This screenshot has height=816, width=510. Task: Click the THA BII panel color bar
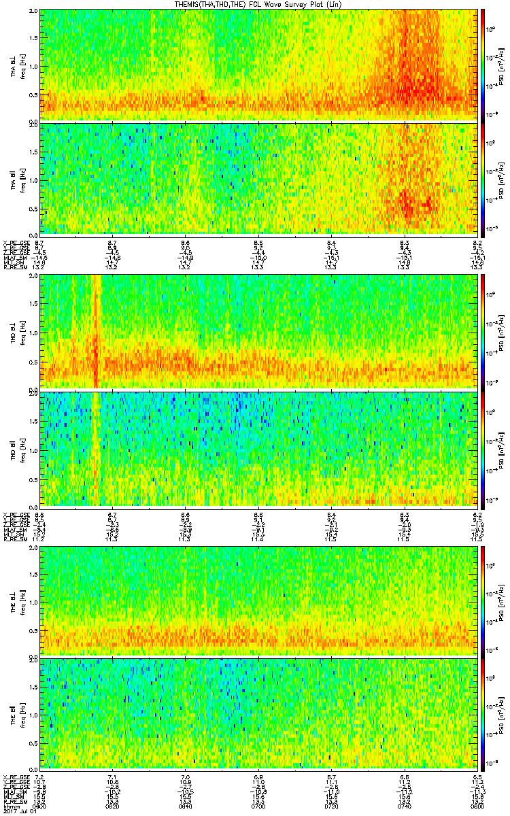(x=483, y=178)
